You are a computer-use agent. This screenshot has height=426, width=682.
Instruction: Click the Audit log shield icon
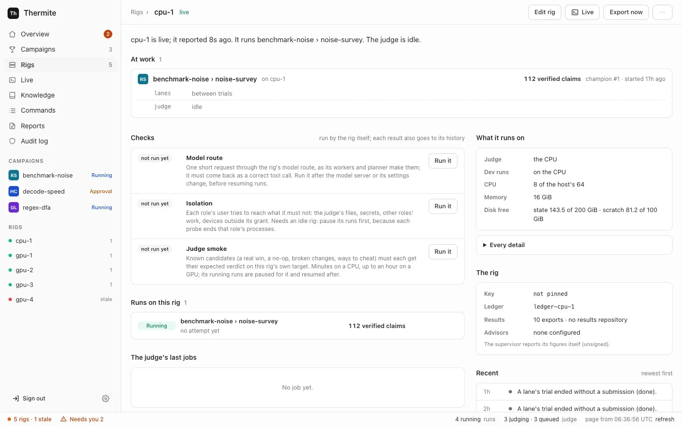(12, 141)
